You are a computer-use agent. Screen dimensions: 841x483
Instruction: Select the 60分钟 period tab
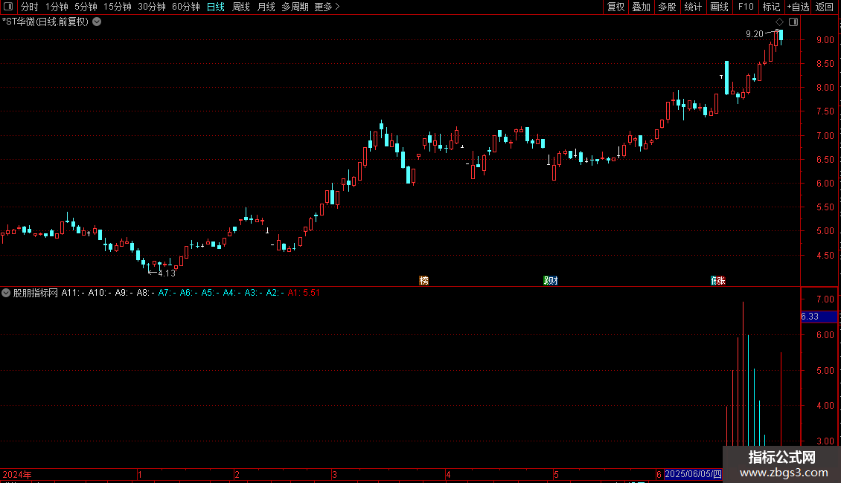pyautogui.click(x=186, y=7)
